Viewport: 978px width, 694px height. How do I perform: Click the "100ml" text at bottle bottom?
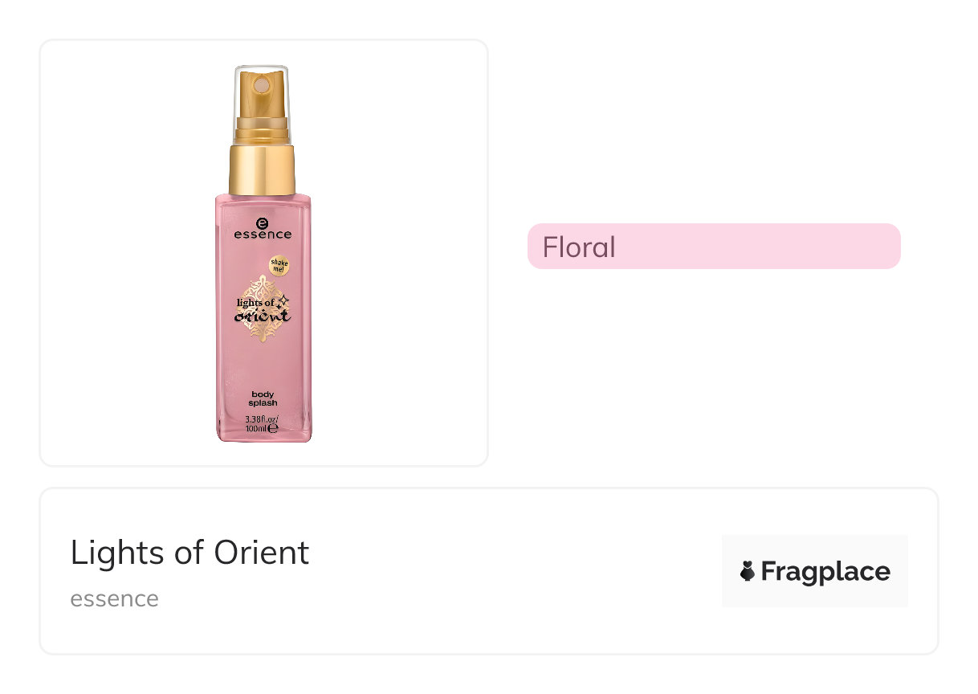tap(256, 429)
